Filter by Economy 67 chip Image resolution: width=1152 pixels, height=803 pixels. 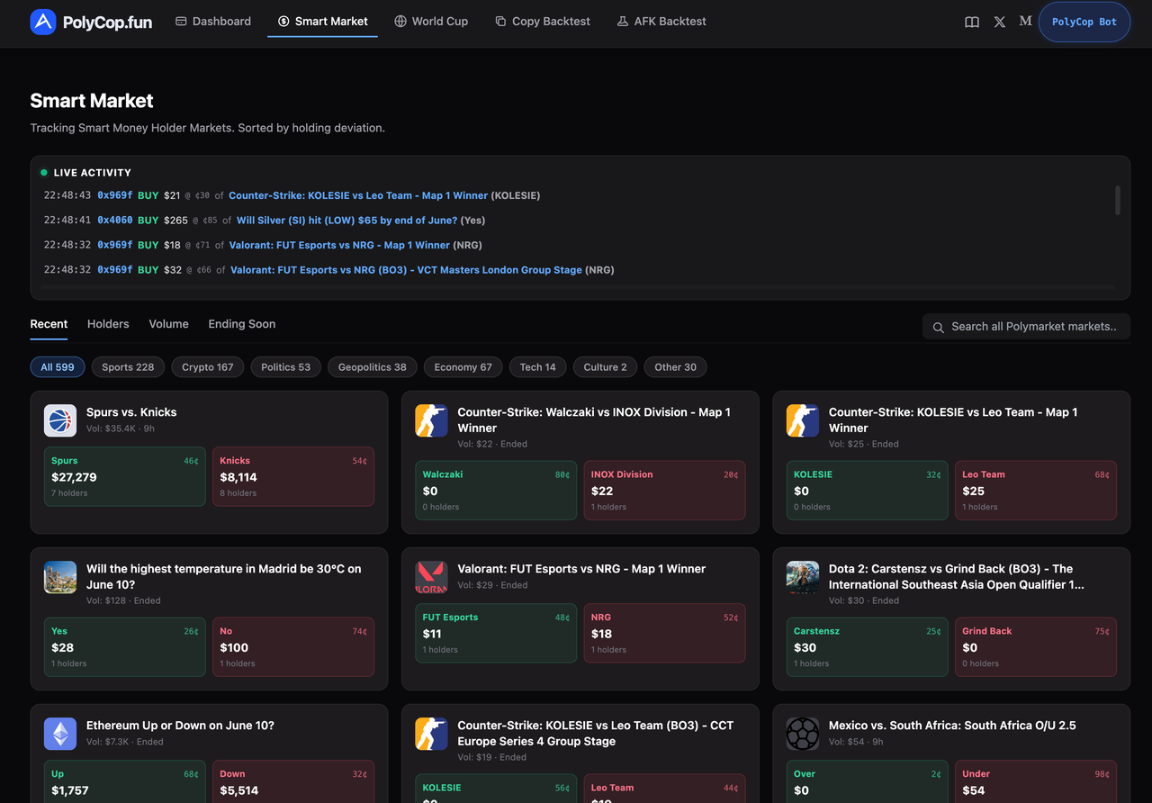463,367
